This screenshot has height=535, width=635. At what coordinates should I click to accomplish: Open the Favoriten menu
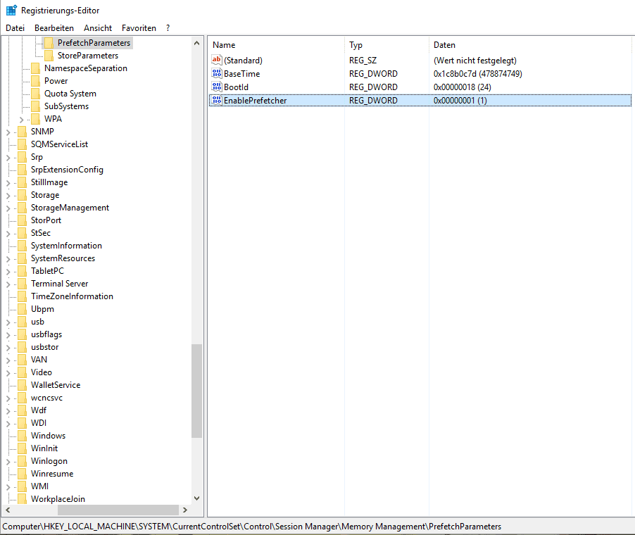click(x=139, y=28)
